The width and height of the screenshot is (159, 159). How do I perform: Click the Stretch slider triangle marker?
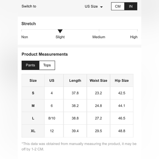tap(60, 31)
